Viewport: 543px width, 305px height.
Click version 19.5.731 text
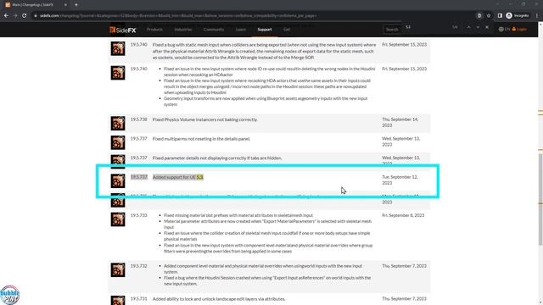(138, 299)
